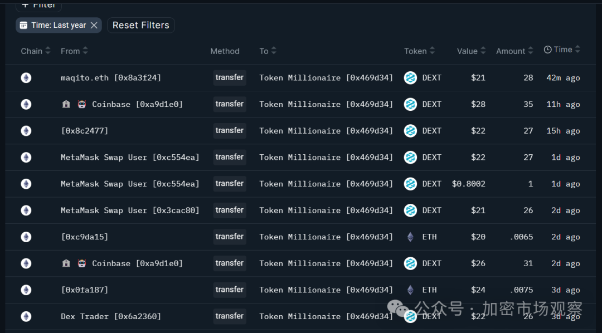
Task: Open the Coinbase [0xa9d1e0] sender from 11h ago
Action: tap(138, 104)
